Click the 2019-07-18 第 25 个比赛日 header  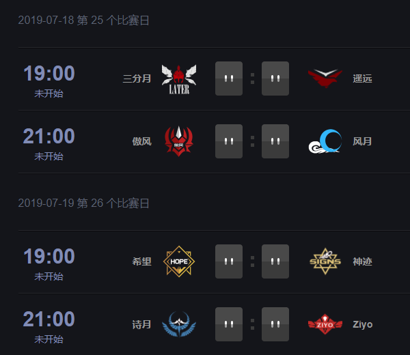click(x=83, y=20)
